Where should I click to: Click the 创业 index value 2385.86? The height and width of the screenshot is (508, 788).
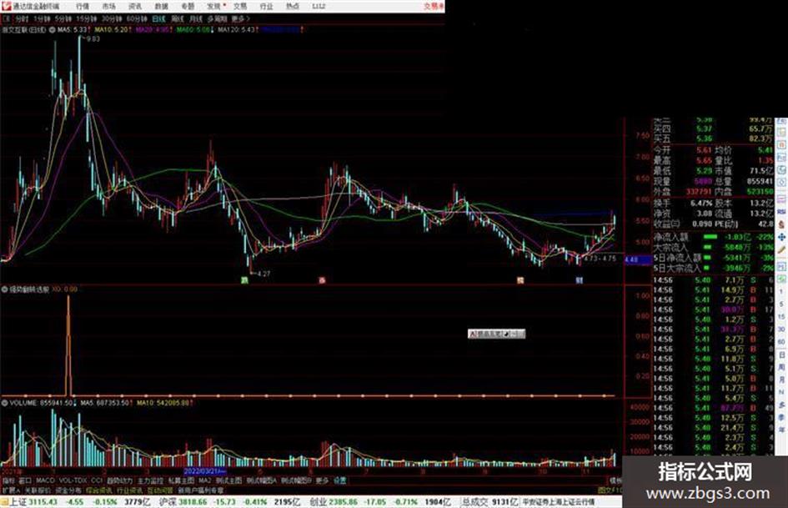tap(344, 502)
